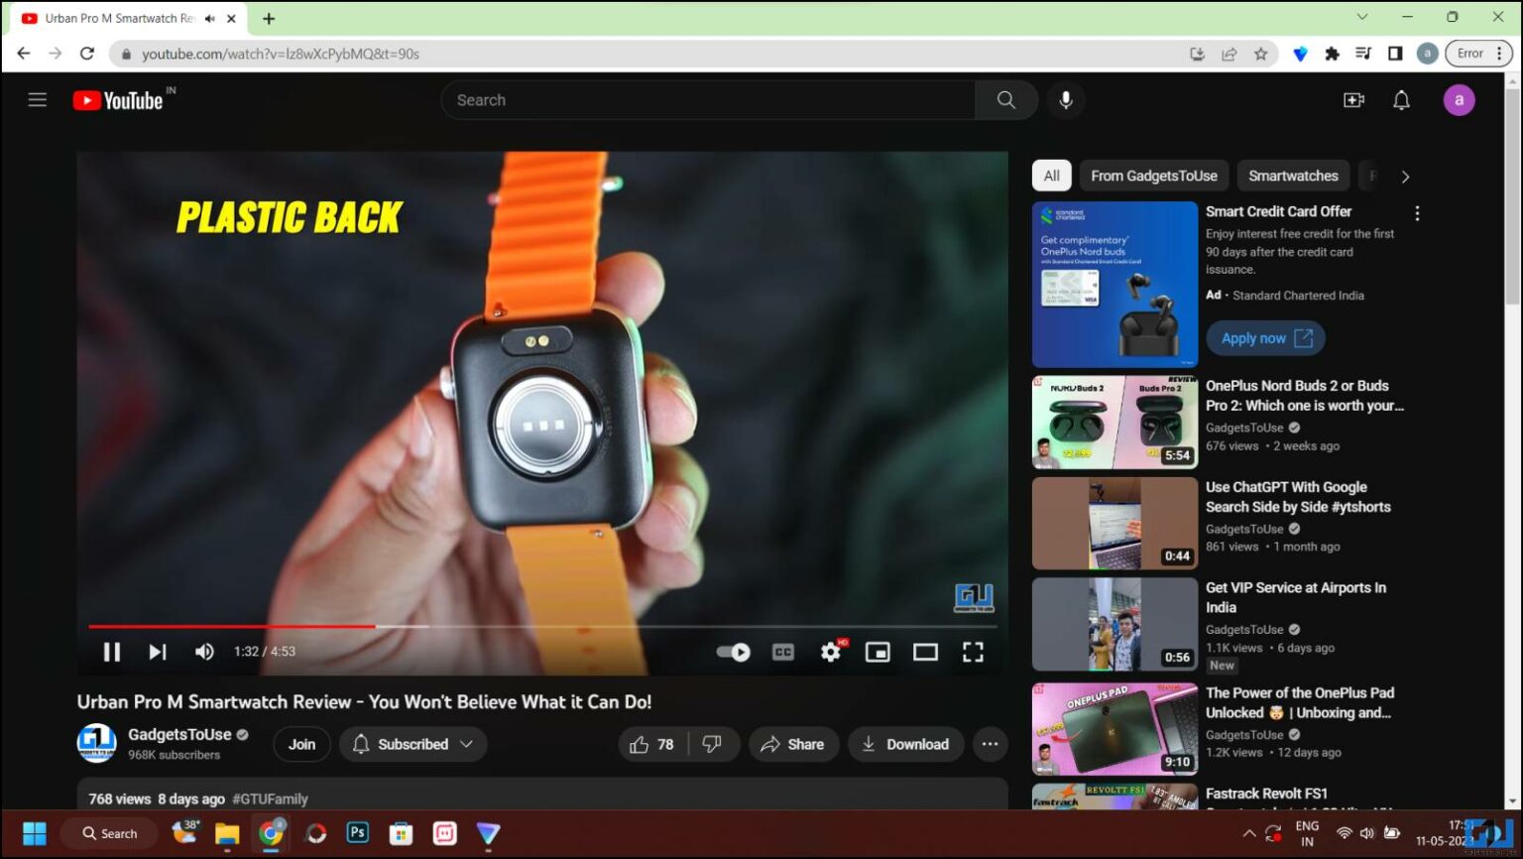The width and height of the screenshot is (1523, 859).
Task: Open the player settings gear
Action: (830, 652)
